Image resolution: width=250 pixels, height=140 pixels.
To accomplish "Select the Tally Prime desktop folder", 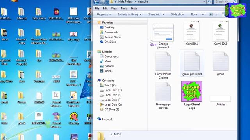I will 39,14.
